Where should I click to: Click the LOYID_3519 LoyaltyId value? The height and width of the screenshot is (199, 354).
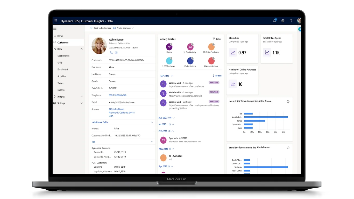tap(120, 167)
